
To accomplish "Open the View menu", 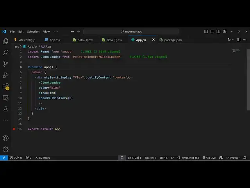I will pos(46,32).
